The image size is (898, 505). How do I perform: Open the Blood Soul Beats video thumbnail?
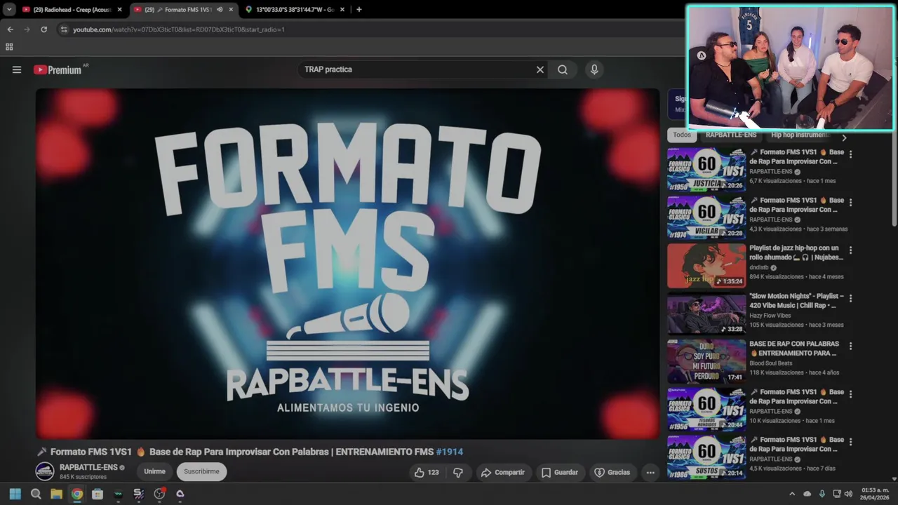(x=706, y=361)
